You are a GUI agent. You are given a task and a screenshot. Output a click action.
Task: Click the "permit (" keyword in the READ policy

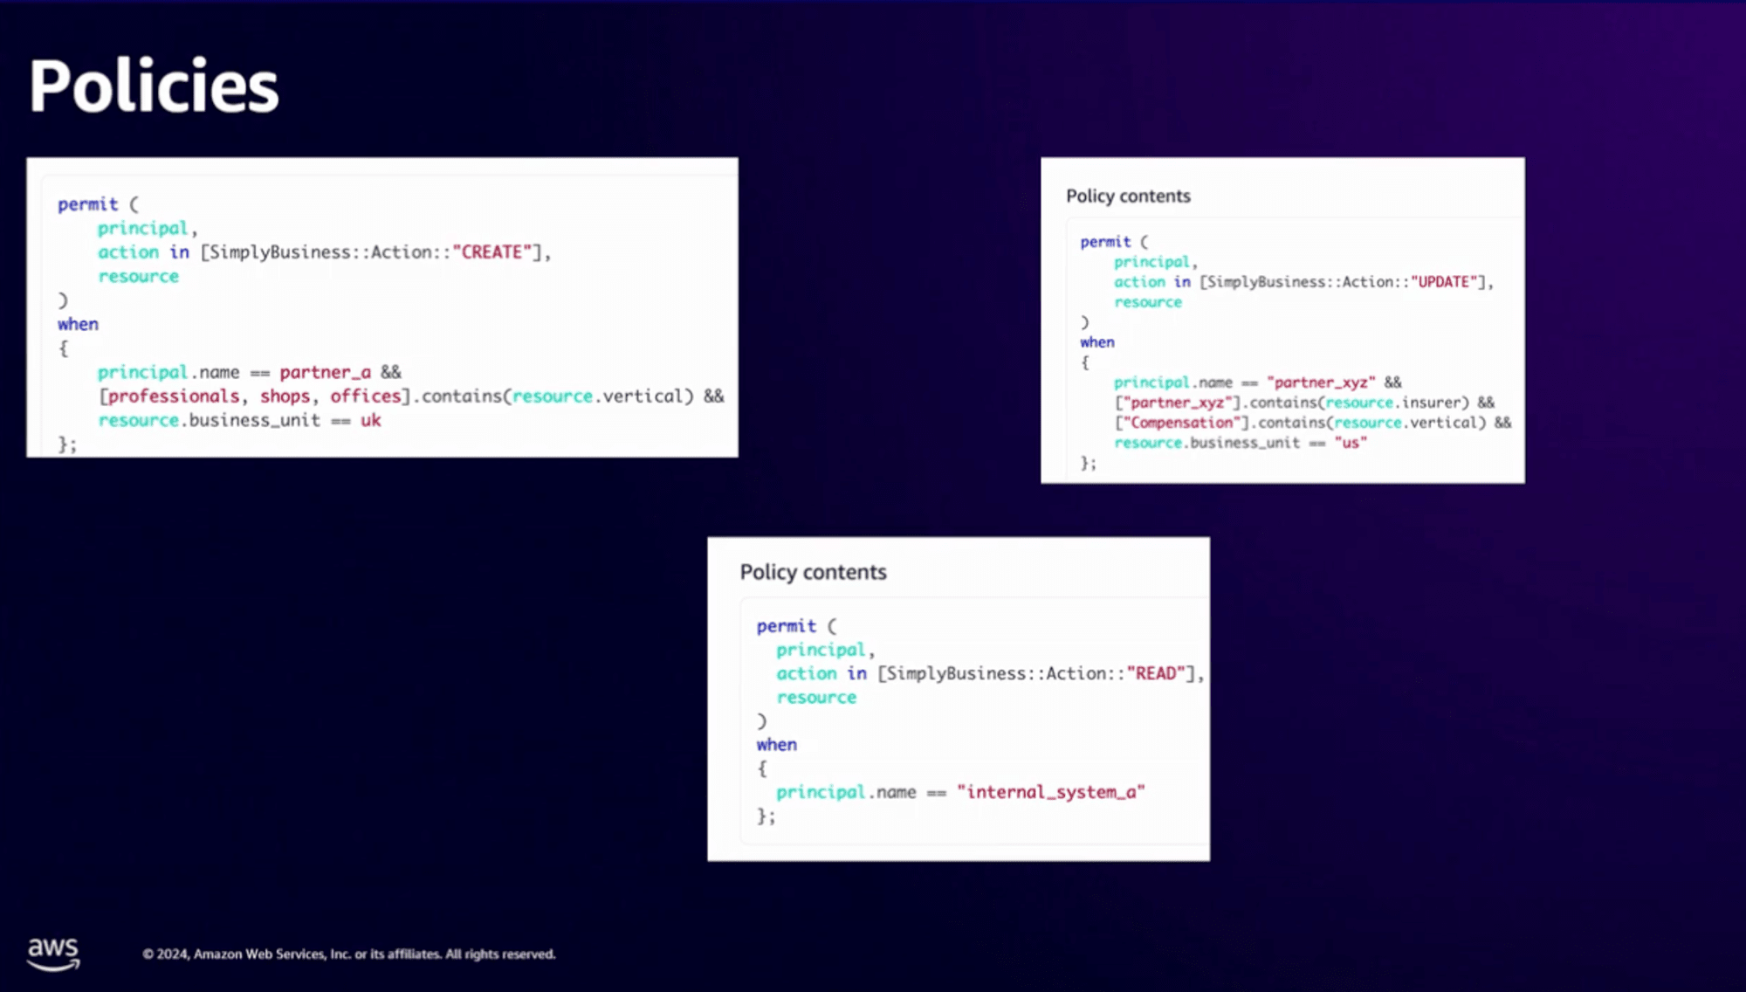796,626
